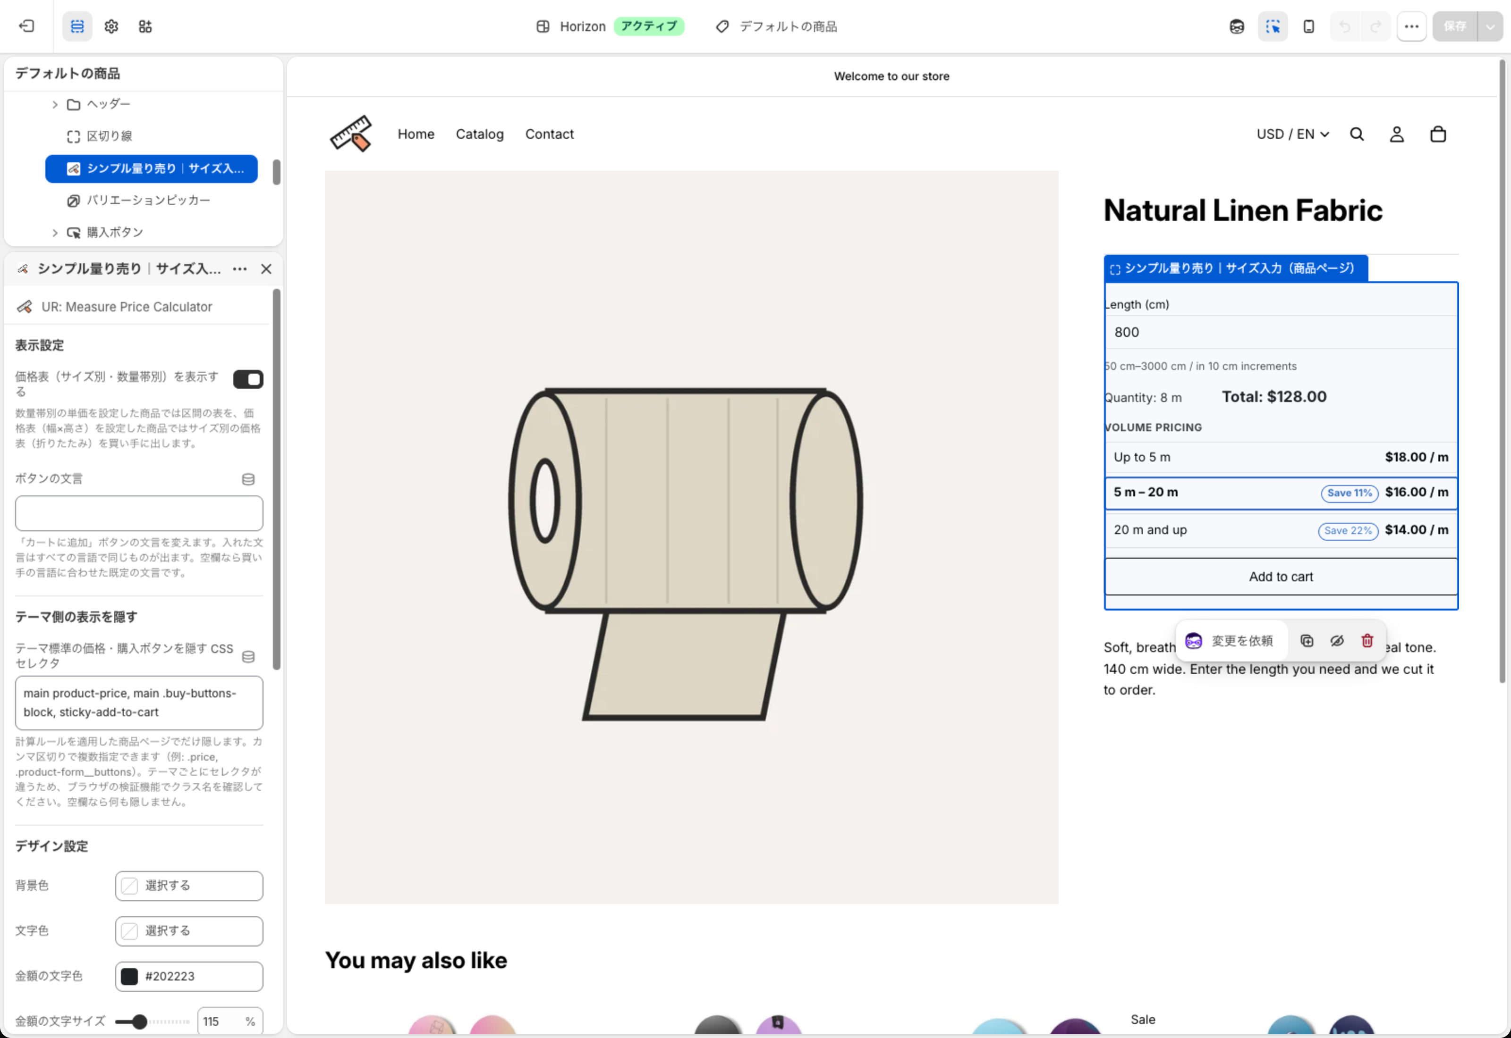The height and width of the screenshot is (1038, 1511).
Task: Click the store search magnifier icon
Action: pos(1356,134)
